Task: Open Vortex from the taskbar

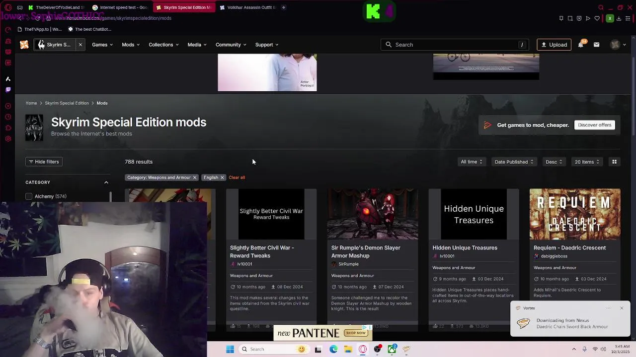Action: [406, 349]
